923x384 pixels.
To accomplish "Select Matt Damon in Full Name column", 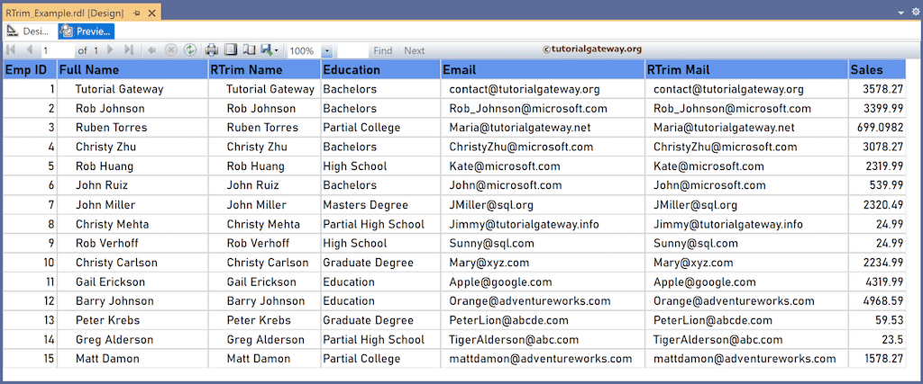I will tap(108, 358).
